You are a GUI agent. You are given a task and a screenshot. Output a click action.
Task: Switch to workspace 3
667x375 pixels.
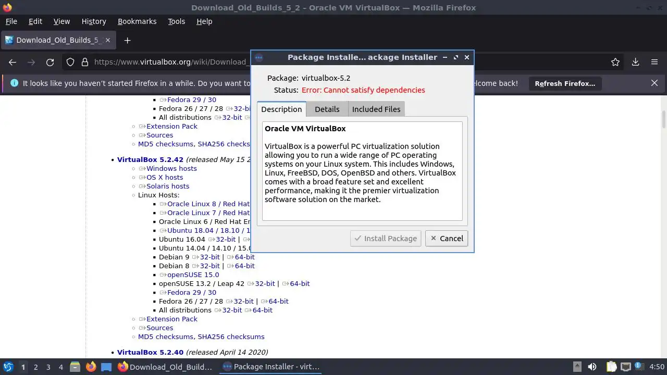tap(48, 367)
